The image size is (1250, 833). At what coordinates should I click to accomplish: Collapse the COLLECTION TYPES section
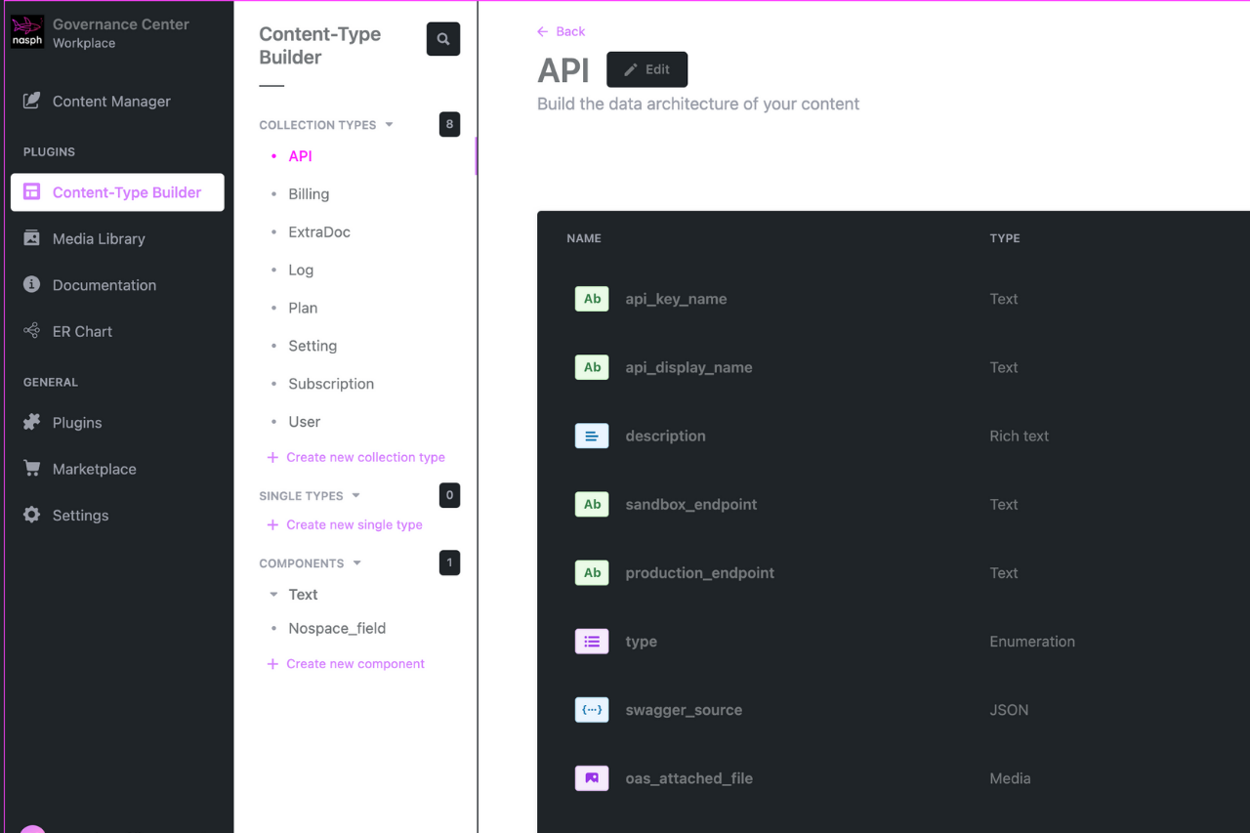click(x=391, y=125)
